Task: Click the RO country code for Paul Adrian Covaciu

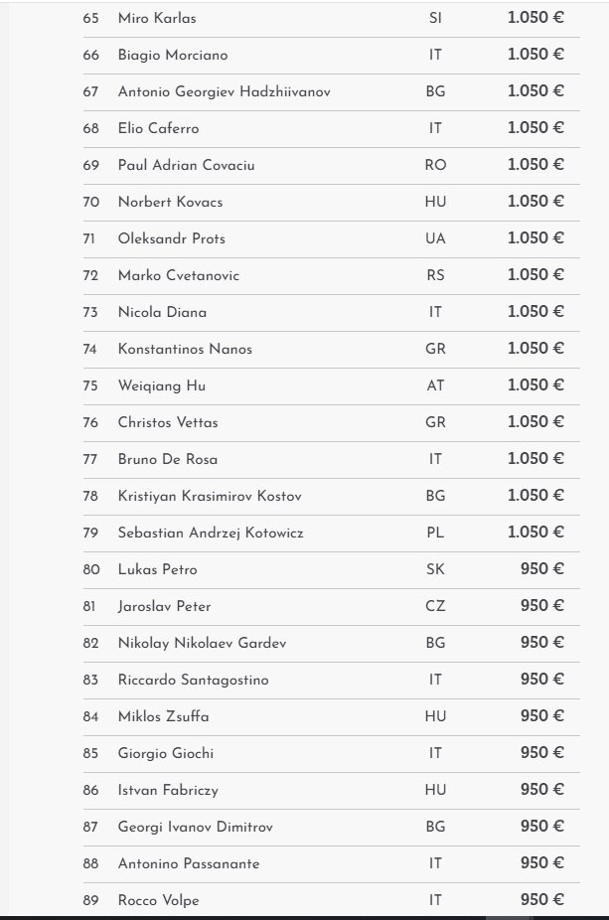Action: pyautogui.click(x=435, y=166)
